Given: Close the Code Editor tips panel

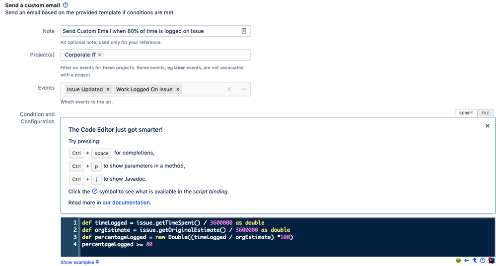Looking at the screenshot, I should 488,126.
